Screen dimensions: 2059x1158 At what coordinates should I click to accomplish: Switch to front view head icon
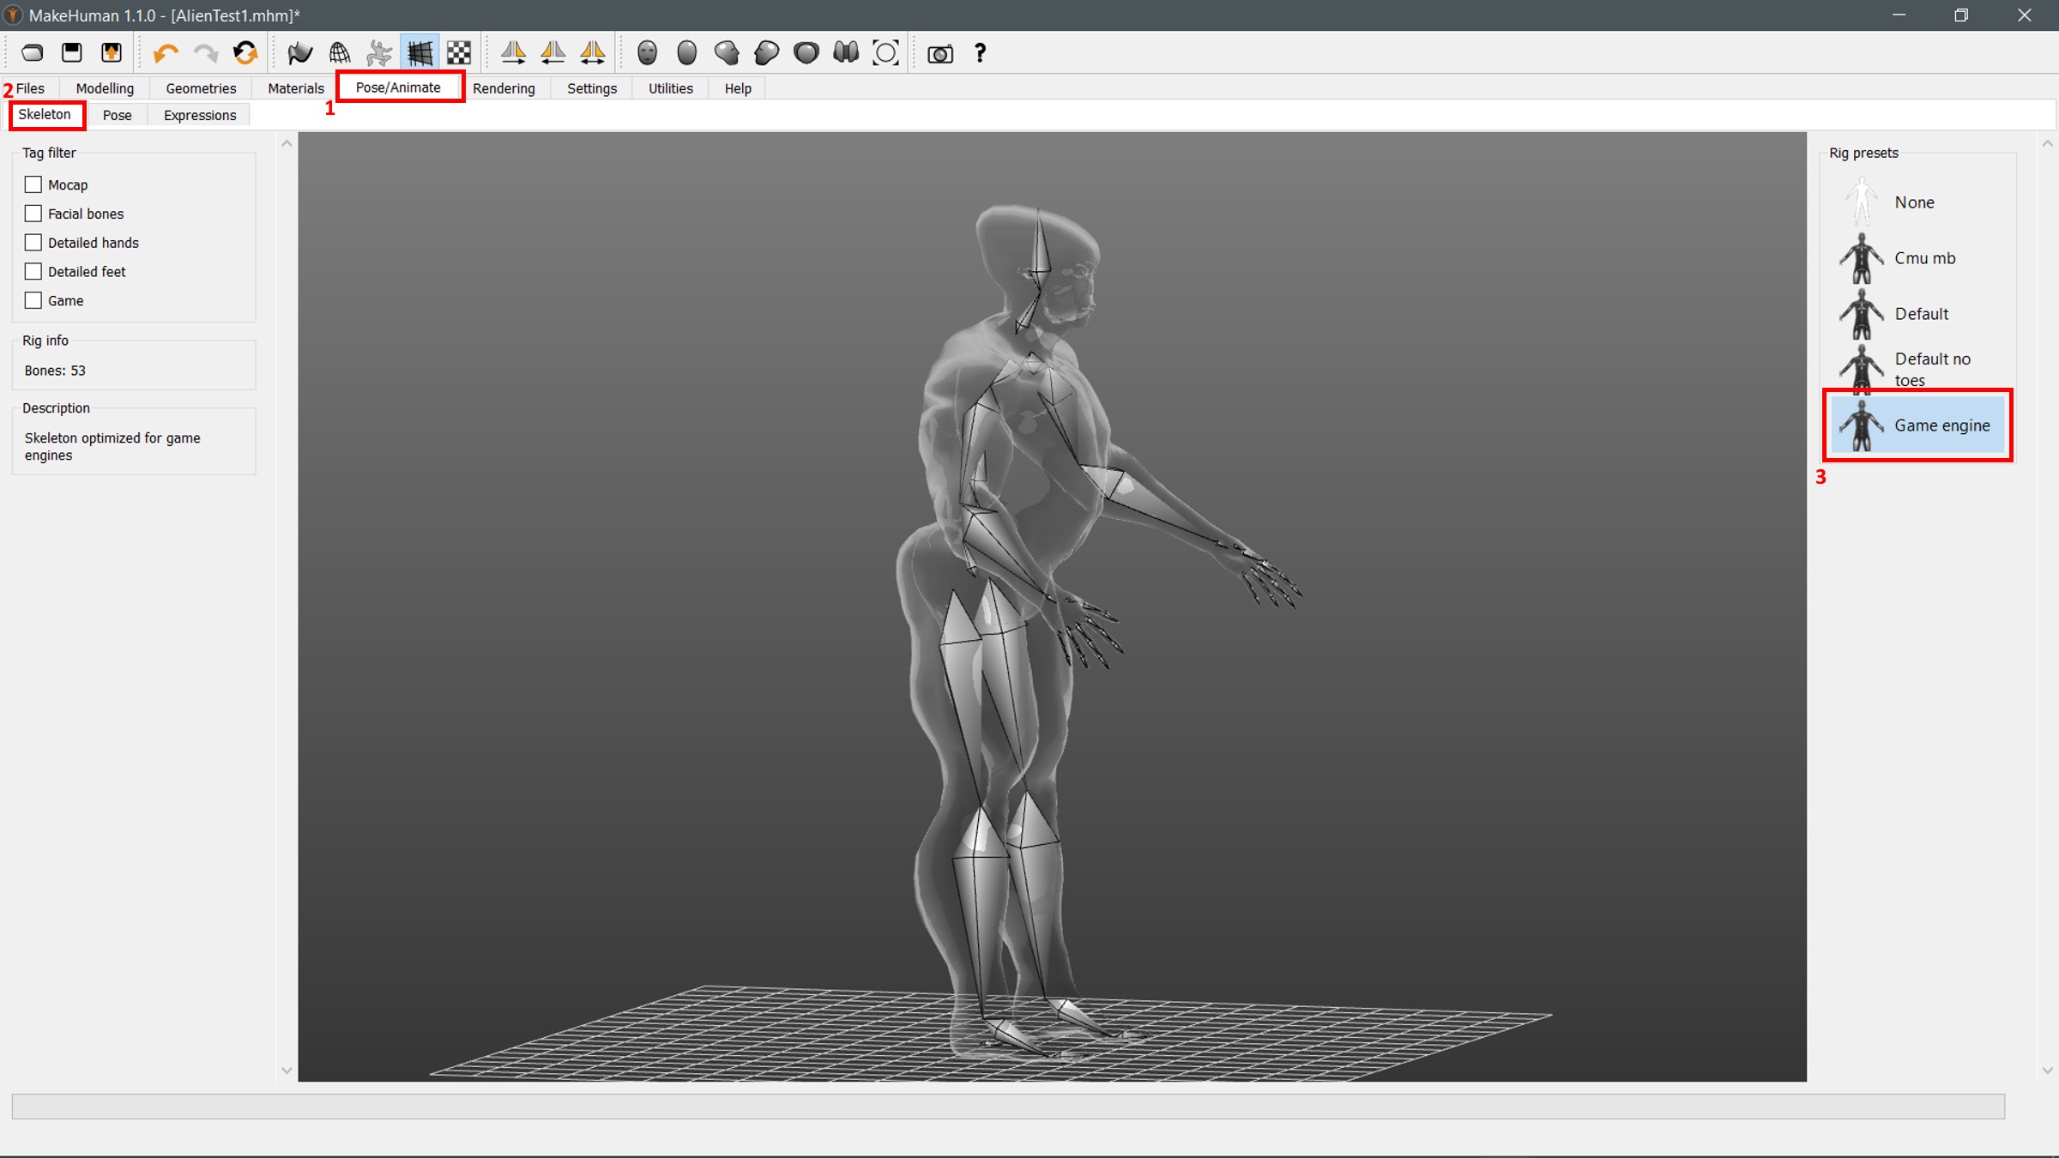[648, 53]
